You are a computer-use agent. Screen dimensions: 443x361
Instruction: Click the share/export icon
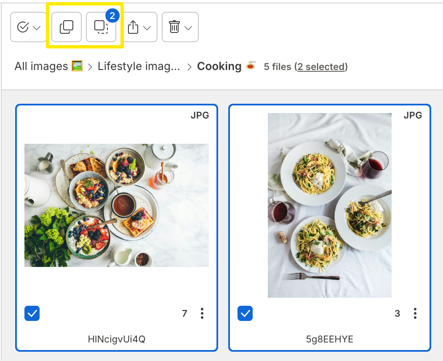134,27
